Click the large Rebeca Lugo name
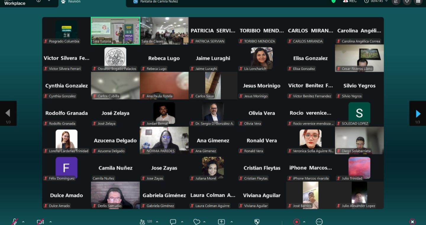The image size is (426, 225). (164, 58)
